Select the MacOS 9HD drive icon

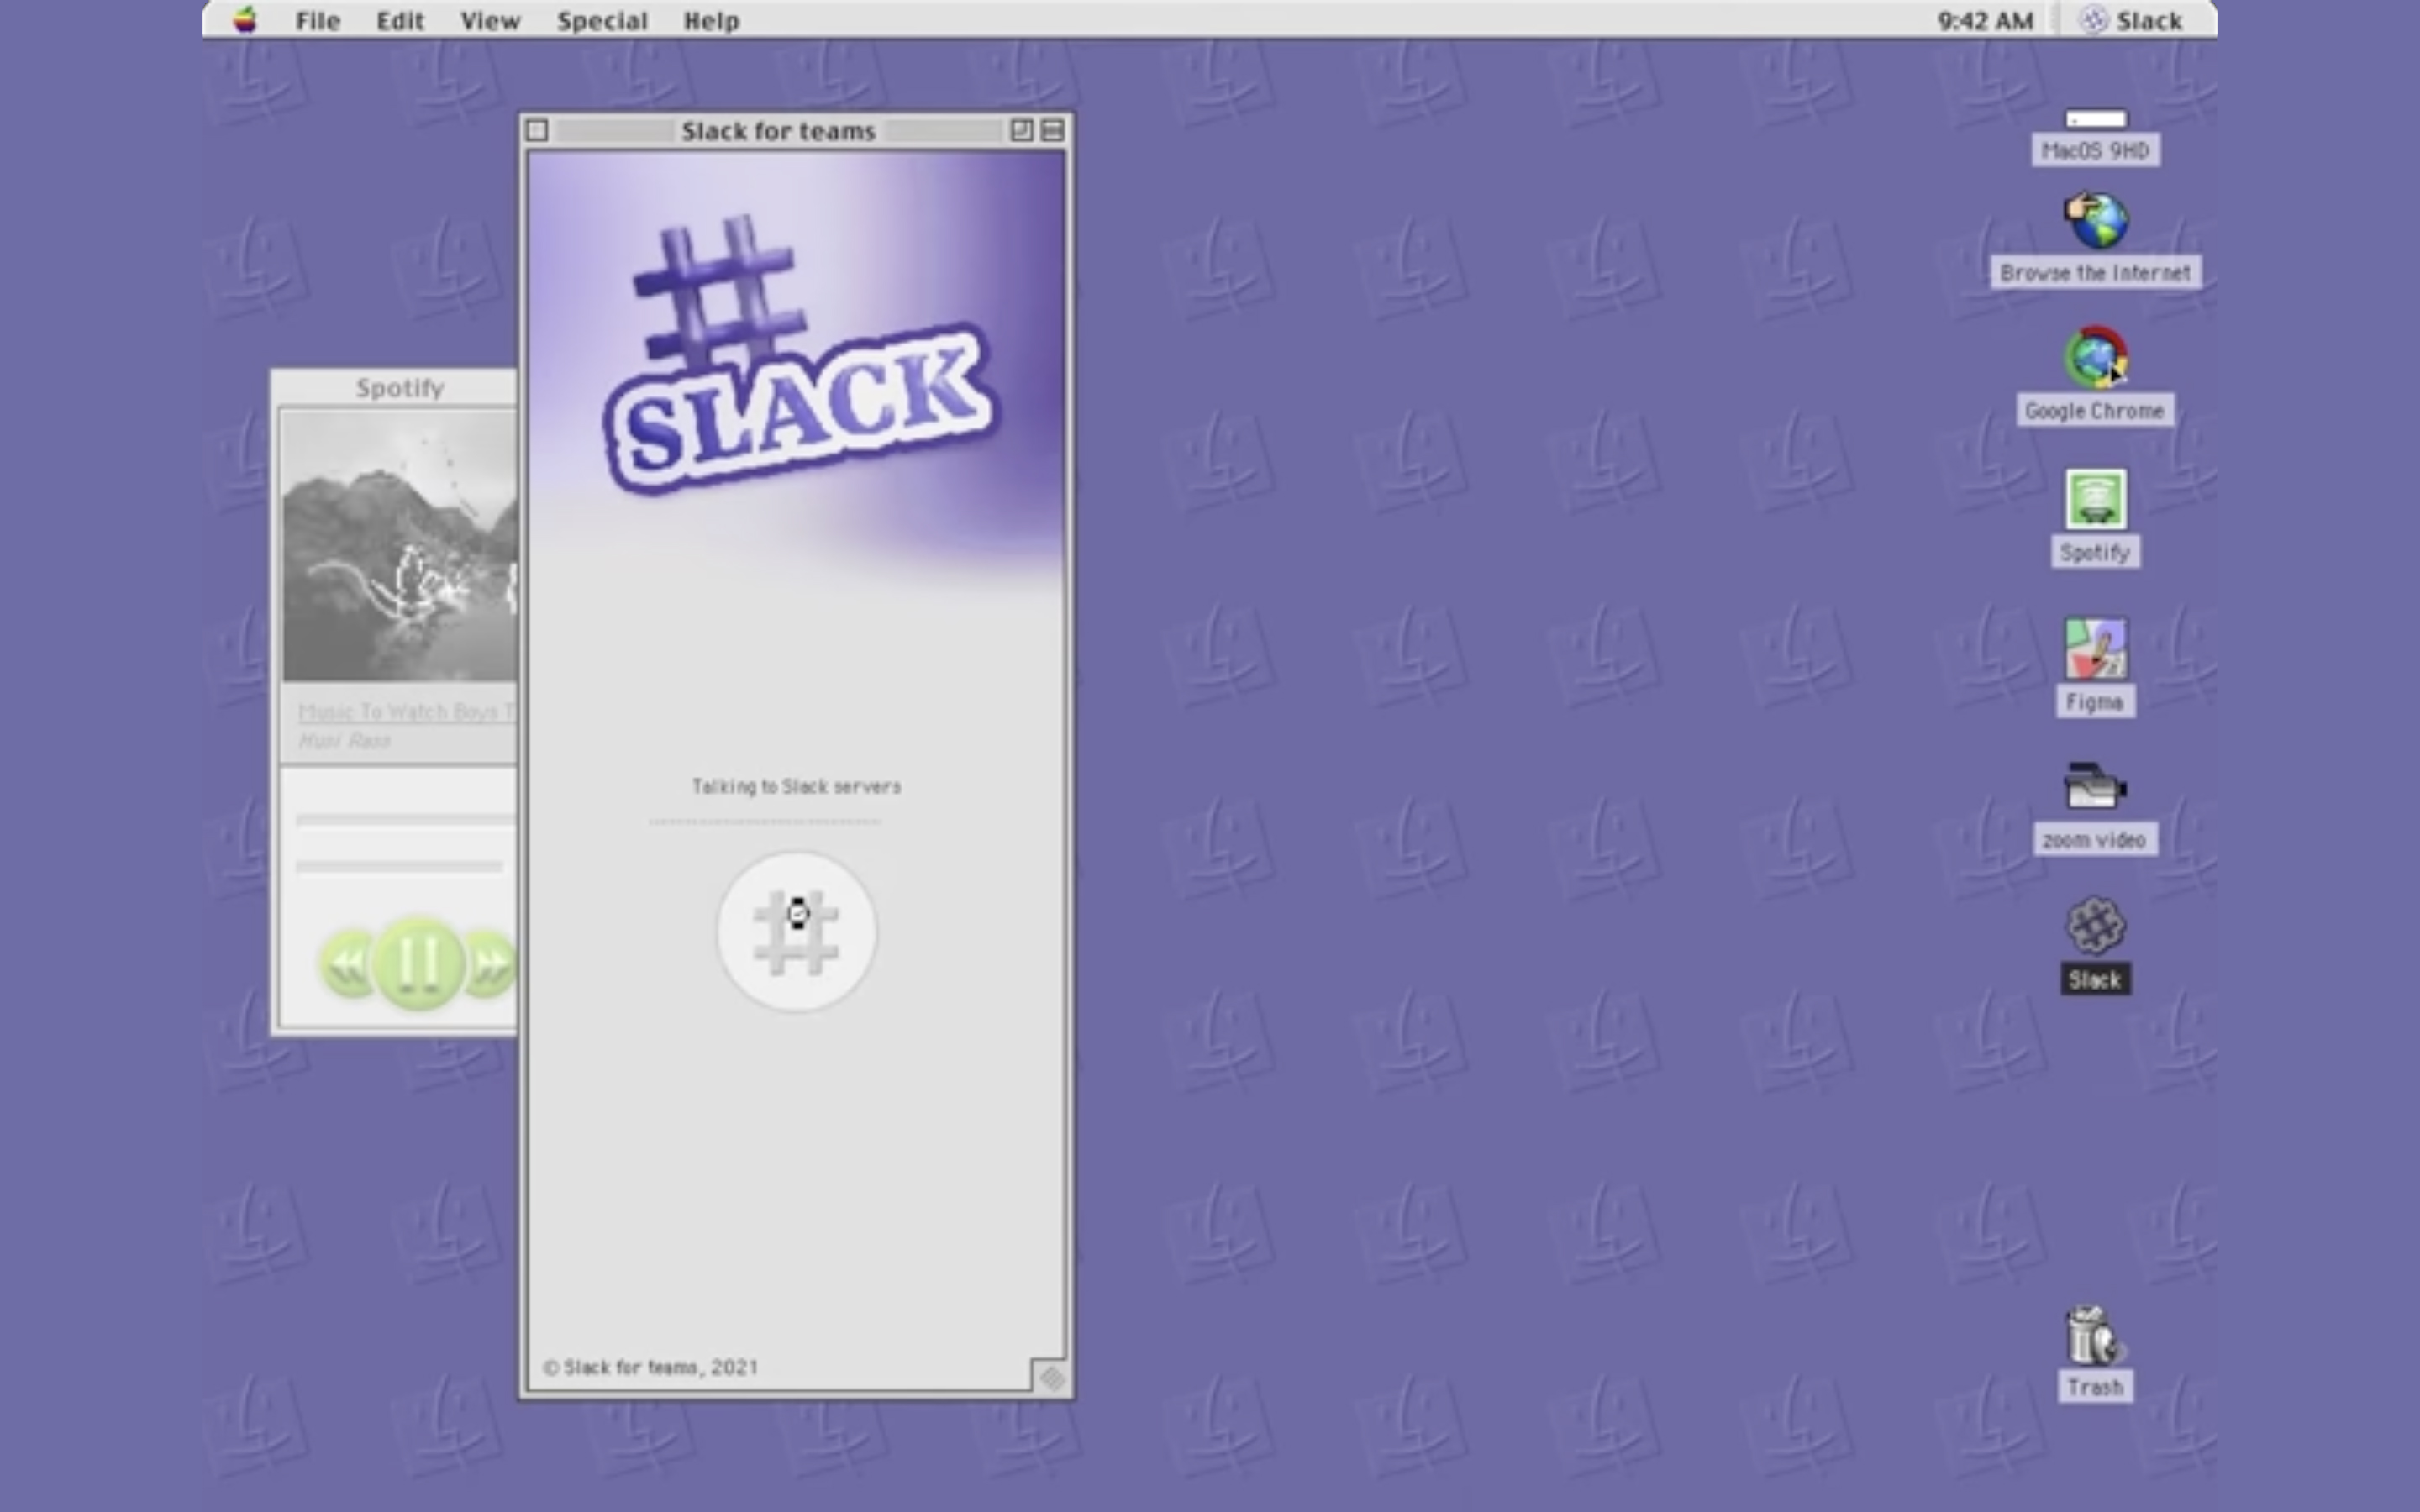click(x=2096, y=119)
